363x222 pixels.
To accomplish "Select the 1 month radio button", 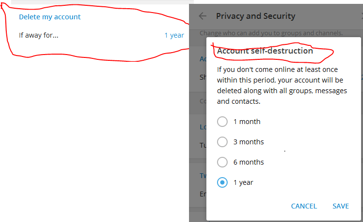I will coord(222,122).
